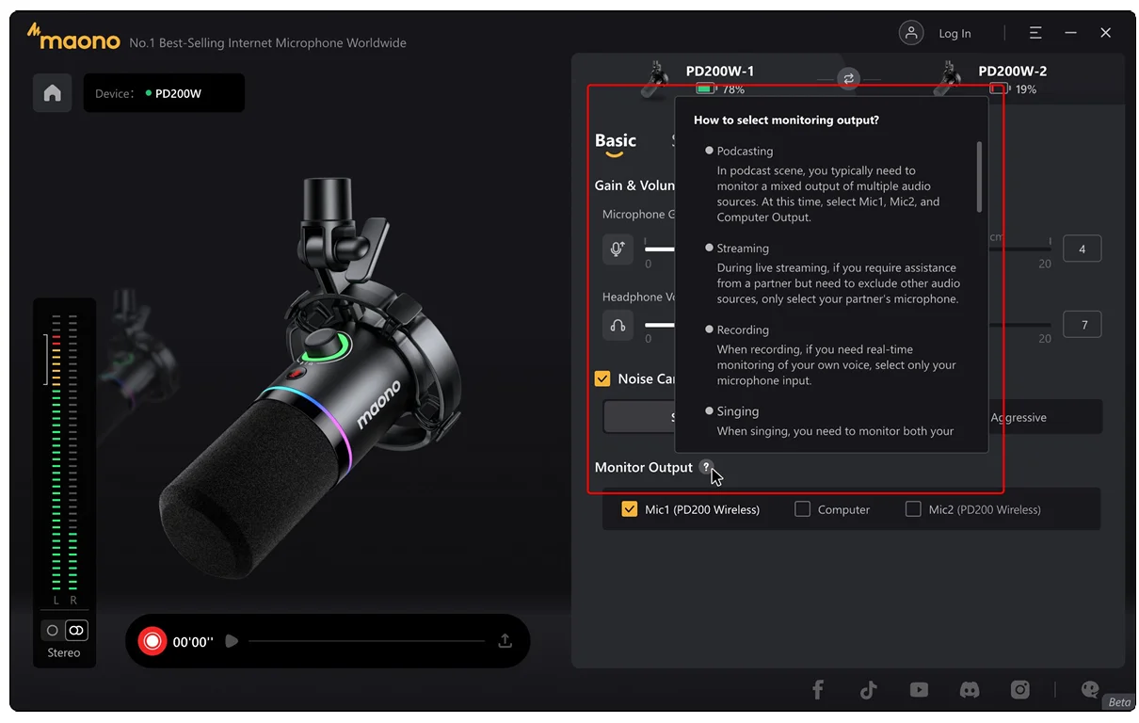
Task: Click the Home icon button
Action: (53, 93)
